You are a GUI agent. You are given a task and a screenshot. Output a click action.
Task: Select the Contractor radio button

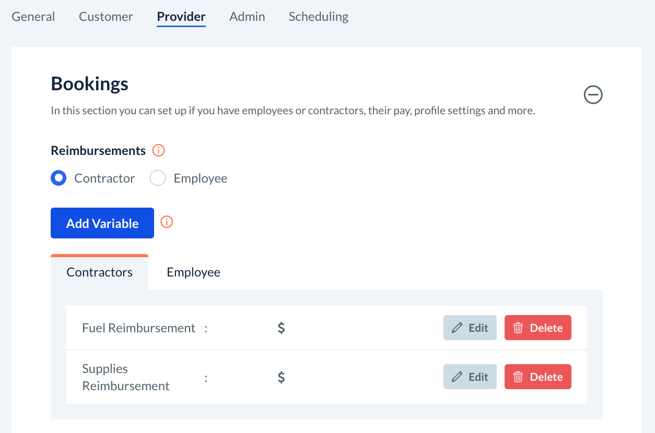coord(59,178)
